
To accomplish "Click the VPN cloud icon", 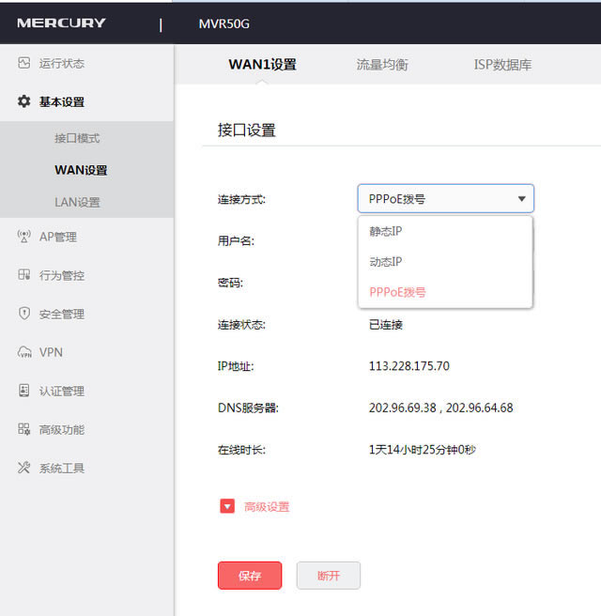I will (24, 352).
